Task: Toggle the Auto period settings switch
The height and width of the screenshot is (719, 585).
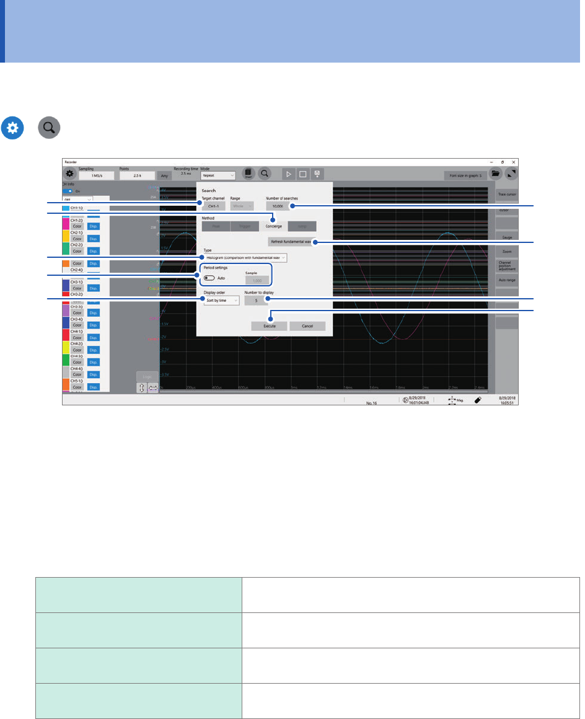Action: (209, 278)
